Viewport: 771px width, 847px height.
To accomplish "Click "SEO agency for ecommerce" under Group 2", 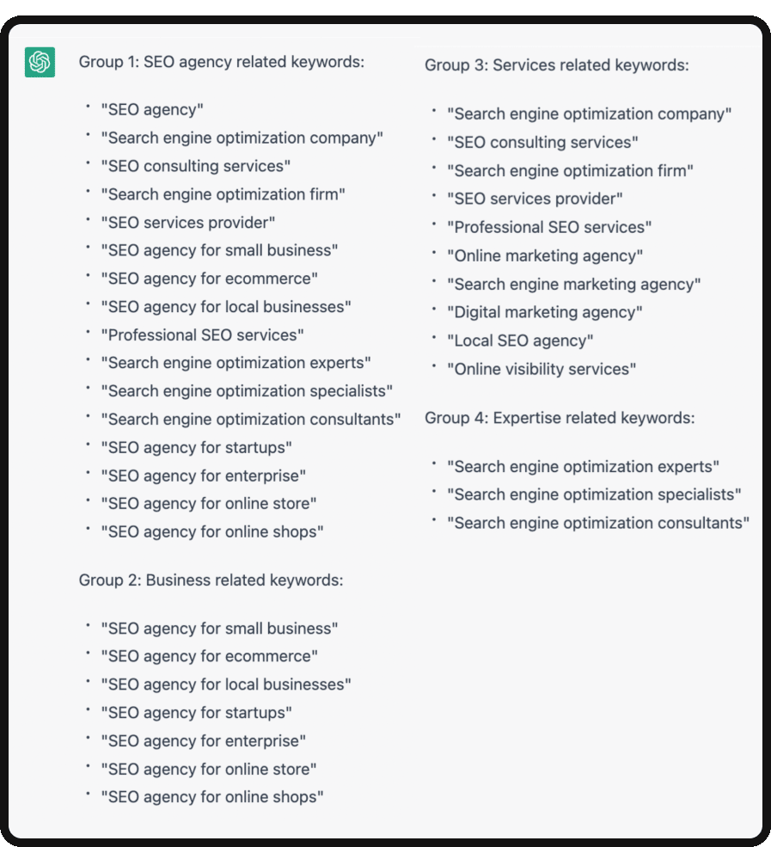I will [x=210, y=656].
